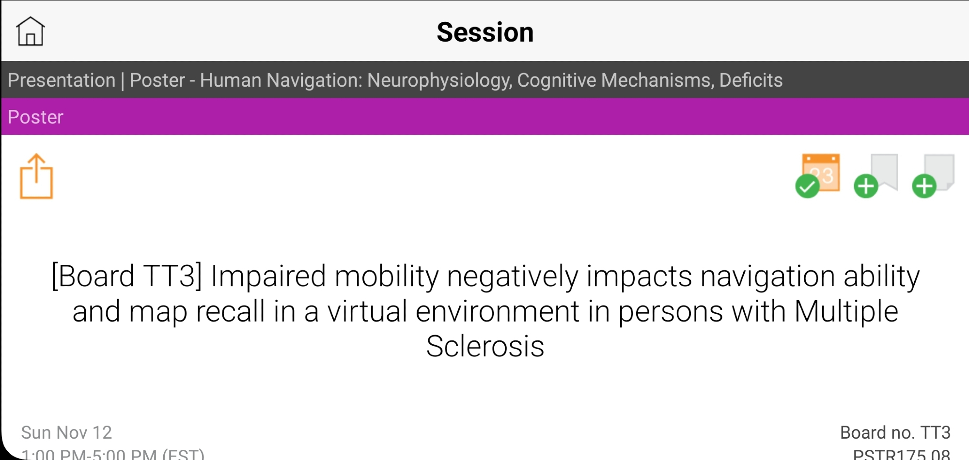969x460 pixels.
Task: Select the purple Poster bar
Action: (484, 117)
